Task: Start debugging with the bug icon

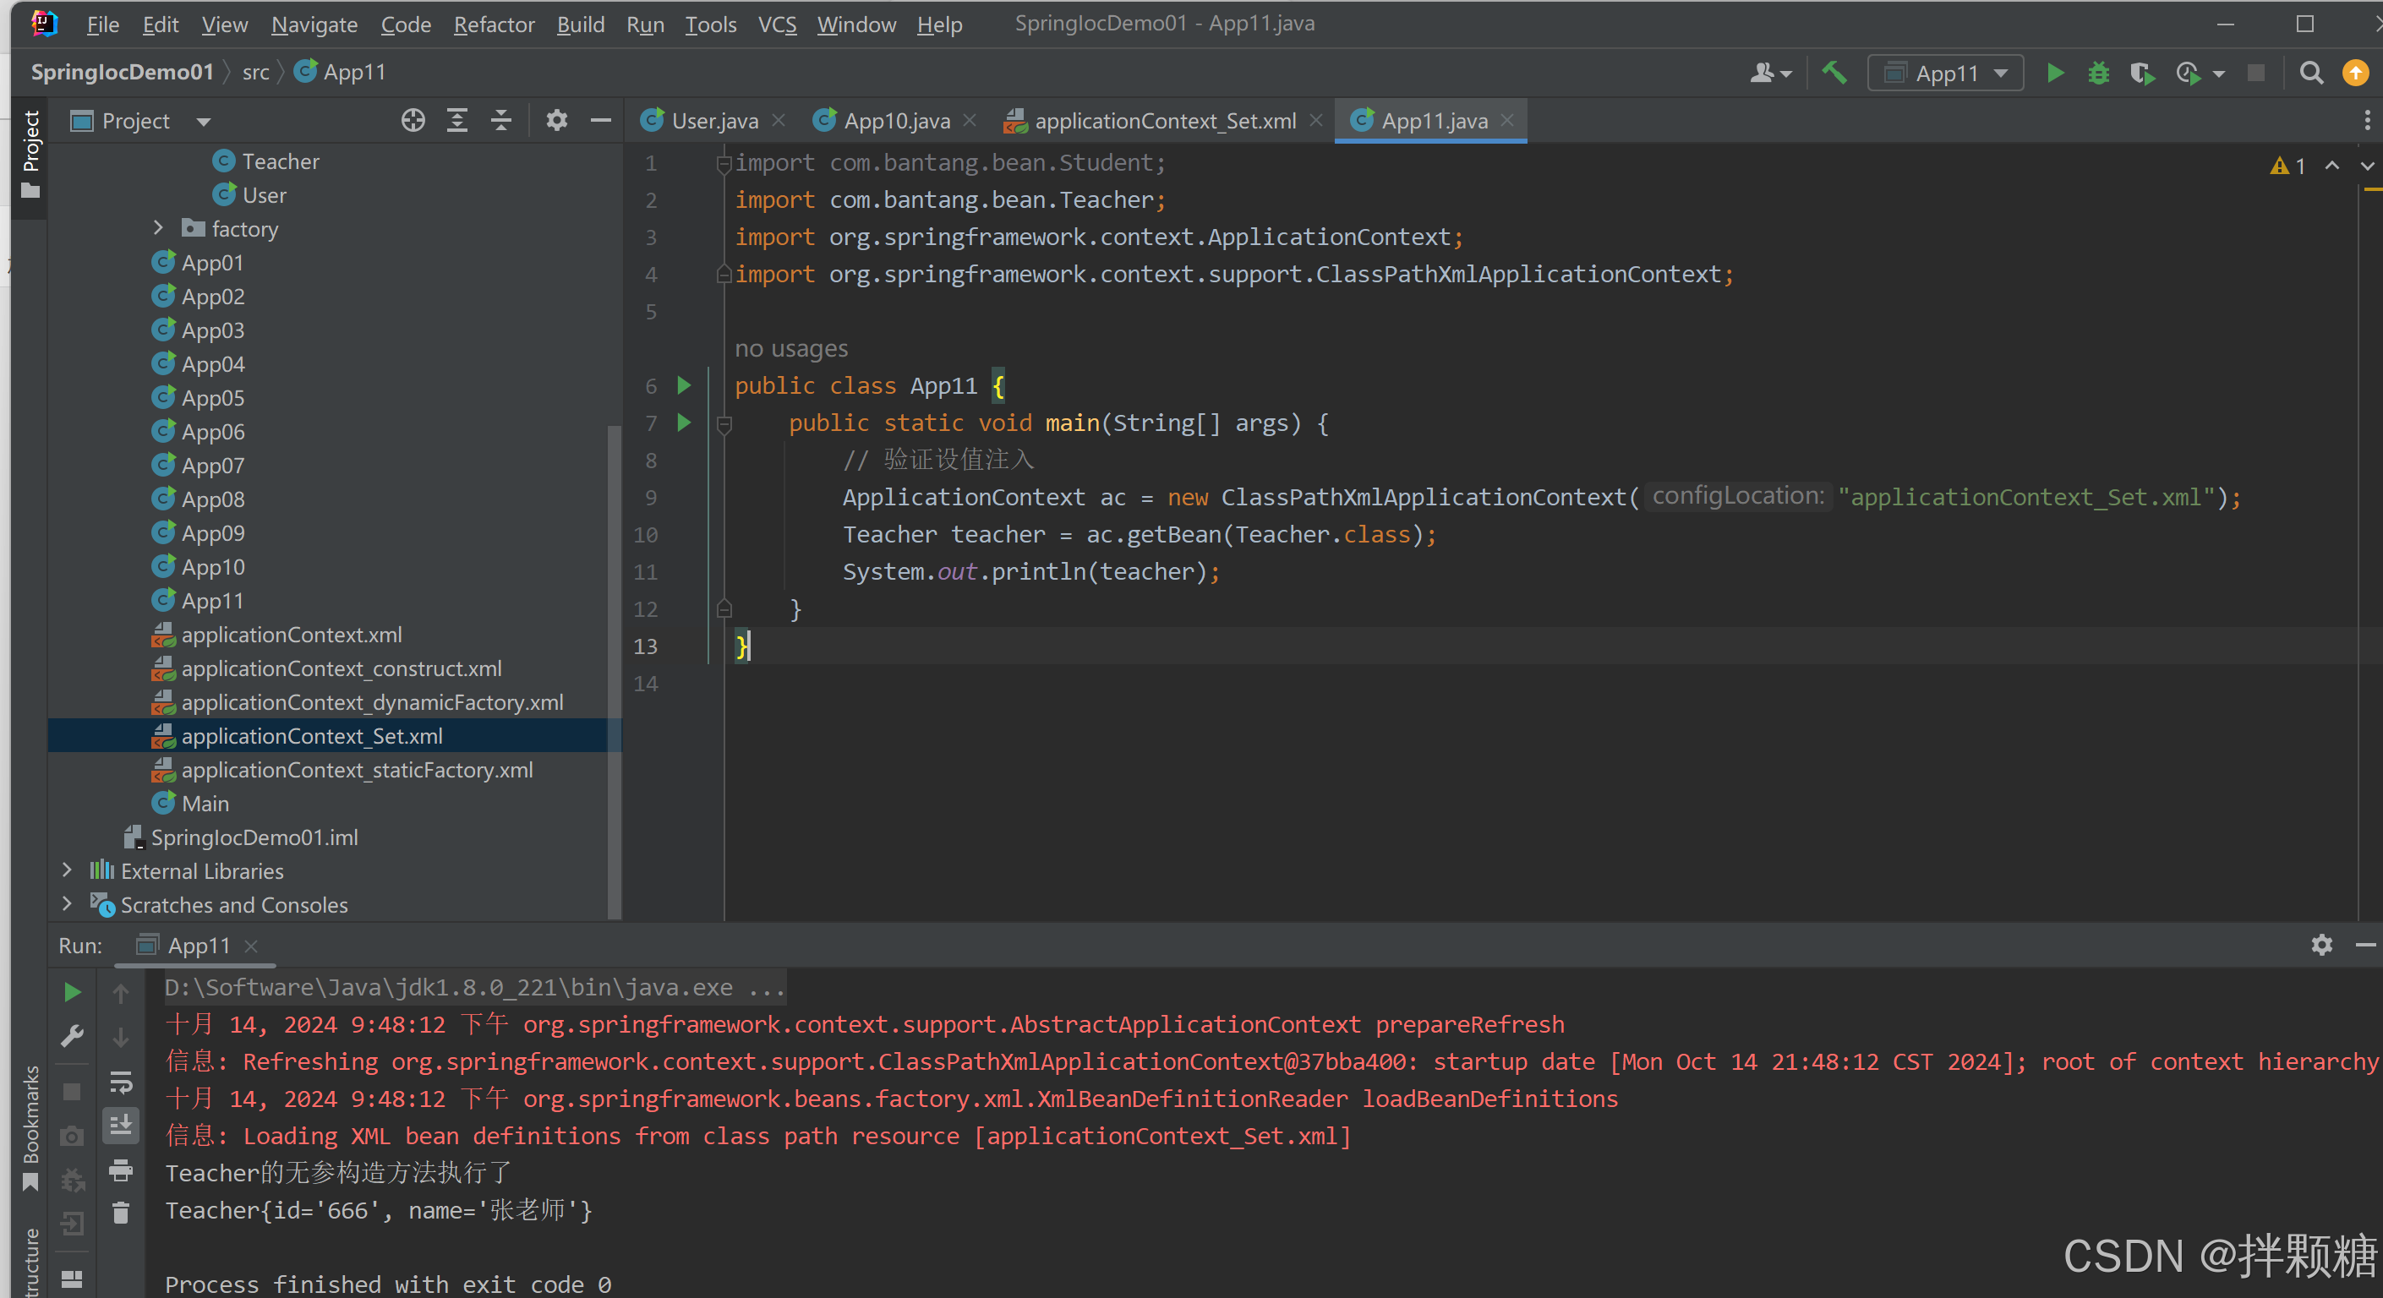Action: (x=2098, y=73)
